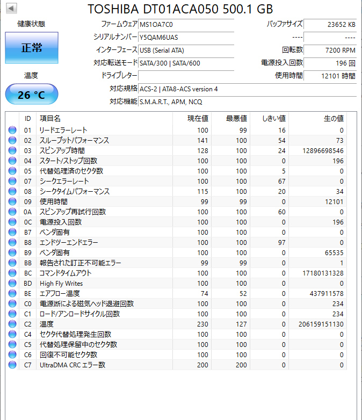The image size is (362, 420).
Task: Select the 回復不可能セクタ数 attribute name
Action: click(x=69, y=354)
